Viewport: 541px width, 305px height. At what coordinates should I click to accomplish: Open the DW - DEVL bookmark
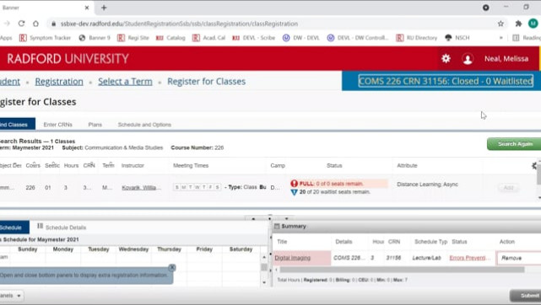(x=301, y=38)
